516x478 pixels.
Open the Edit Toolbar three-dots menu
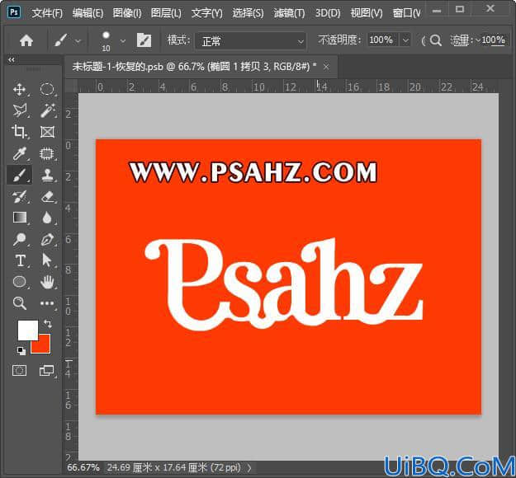coord(47,303)
